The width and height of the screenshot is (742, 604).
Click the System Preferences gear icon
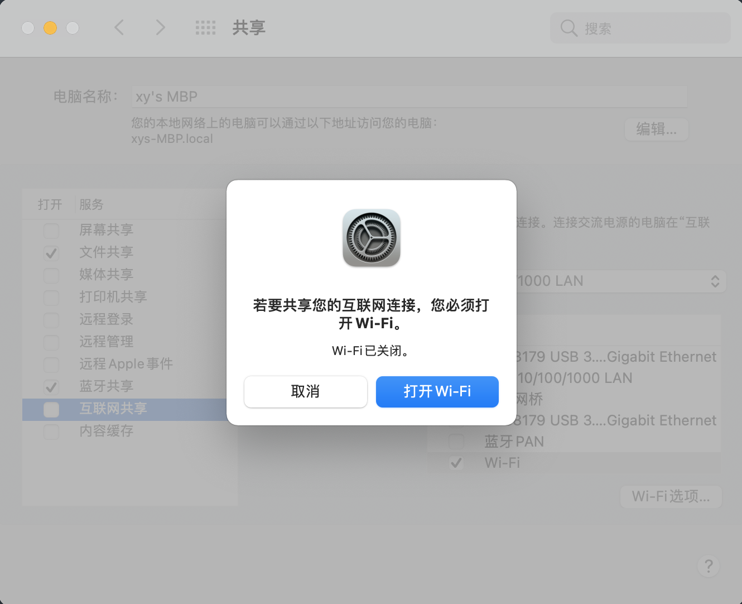click(371, 238)
